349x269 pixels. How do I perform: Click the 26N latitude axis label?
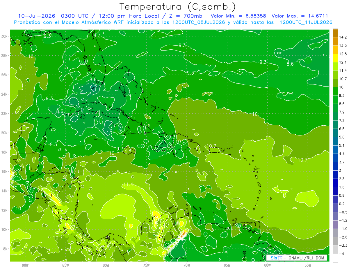pos(5,75)
